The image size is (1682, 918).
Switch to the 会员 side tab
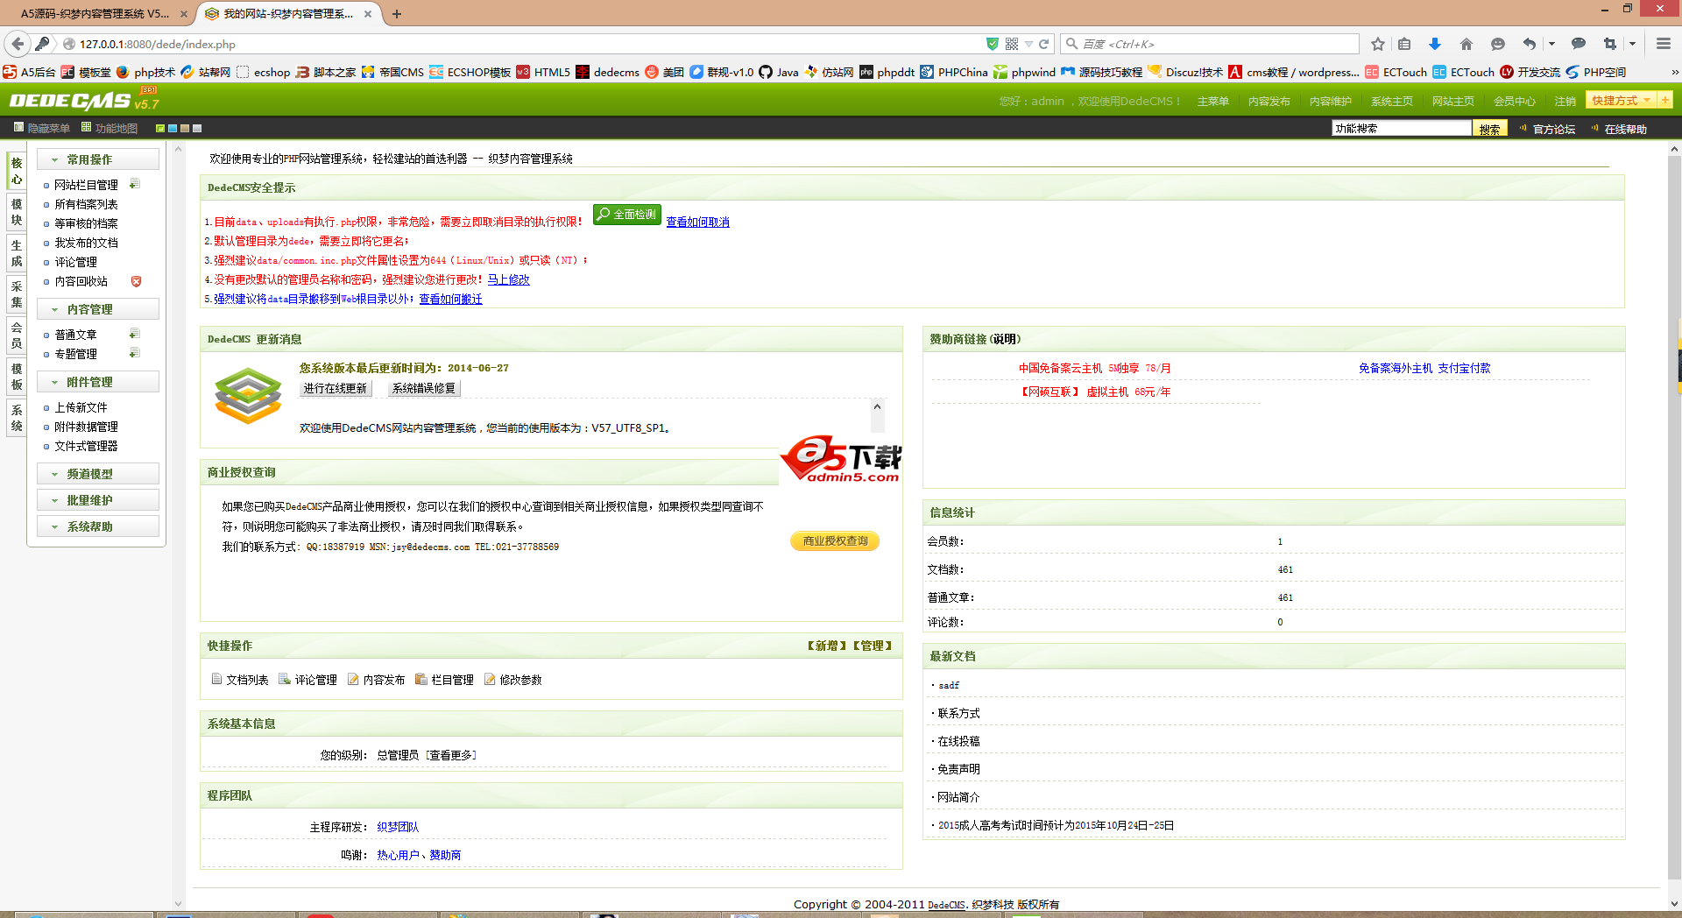tap(17, 335)
